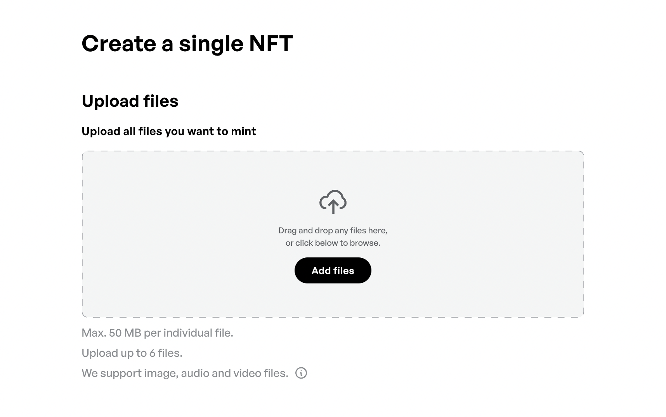
Task: Click the "or click below to browse" text
Action: coord(333,243)
